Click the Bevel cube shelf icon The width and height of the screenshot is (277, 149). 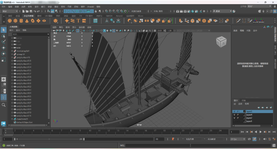click(x=193, y=21)
